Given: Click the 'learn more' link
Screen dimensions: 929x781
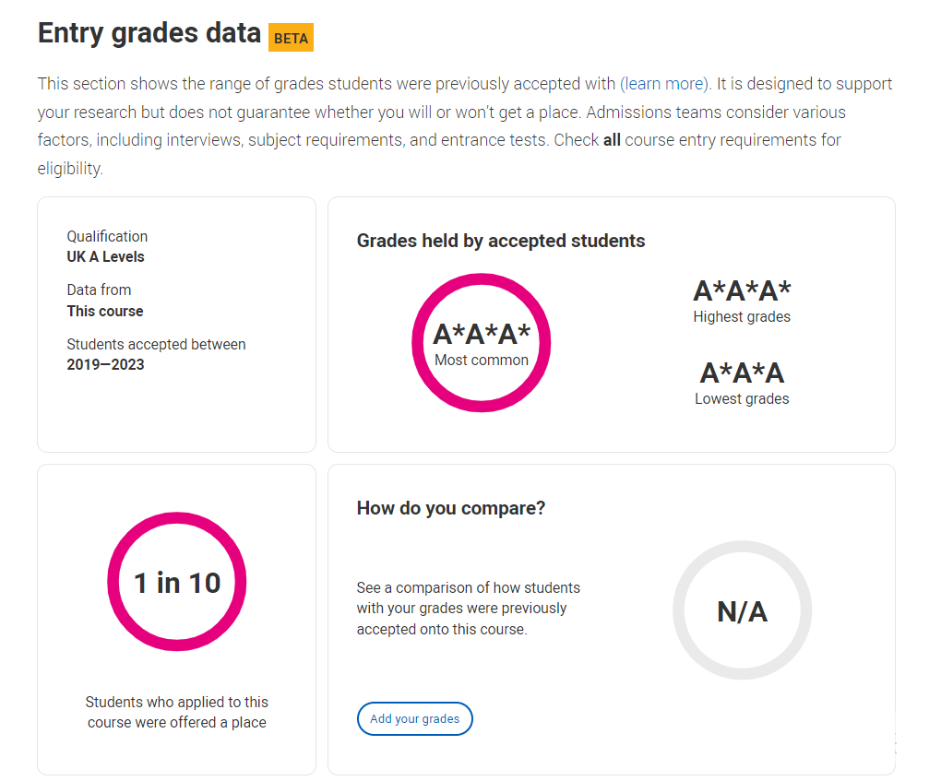Looking at the screenshot, I should 664,84.
